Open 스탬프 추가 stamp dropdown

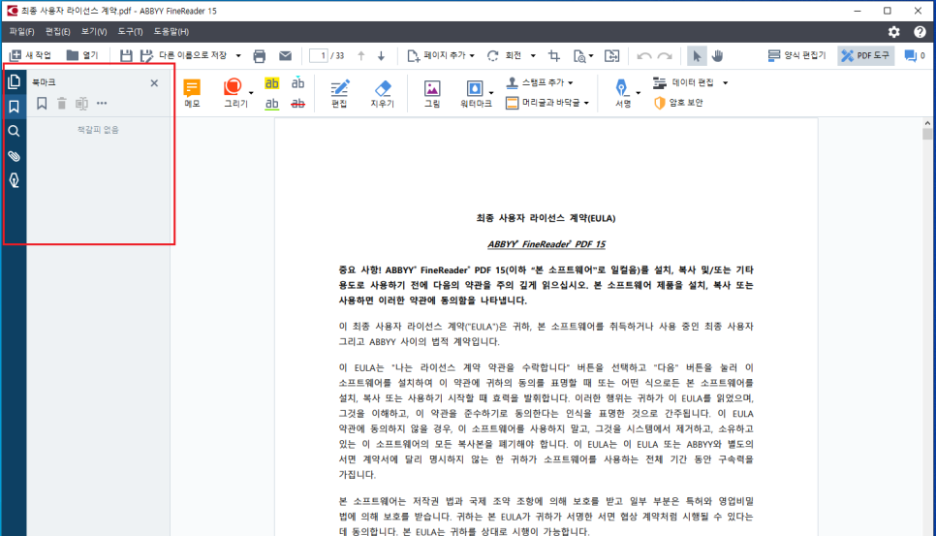[540, 83]
